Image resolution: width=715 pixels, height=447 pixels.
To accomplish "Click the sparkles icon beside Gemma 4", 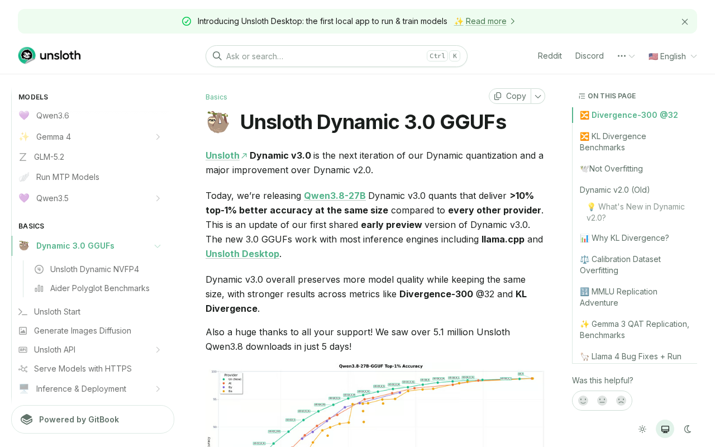I will click(x=23, y=137).
